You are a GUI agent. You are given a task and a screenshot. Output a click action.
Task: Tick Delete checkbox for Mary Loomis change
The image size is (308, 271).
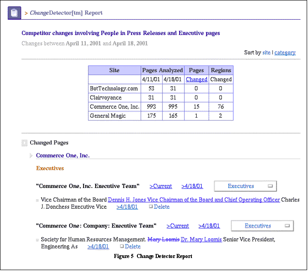click(x=122, y=246)
